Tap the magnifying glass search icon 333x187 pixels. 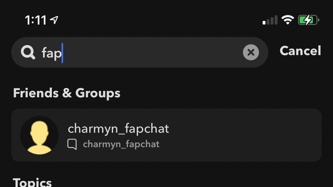28,52
